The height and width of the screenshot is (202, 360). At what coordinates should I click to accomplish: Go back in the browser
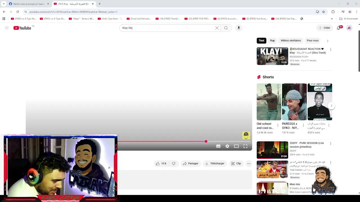(4, 12)
